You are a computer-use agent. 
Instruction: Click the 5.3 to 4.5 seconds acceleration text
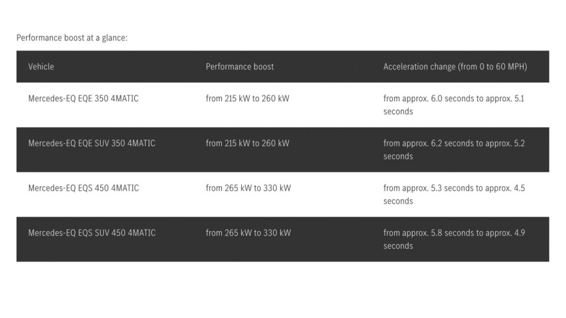(x=454, y=195)
